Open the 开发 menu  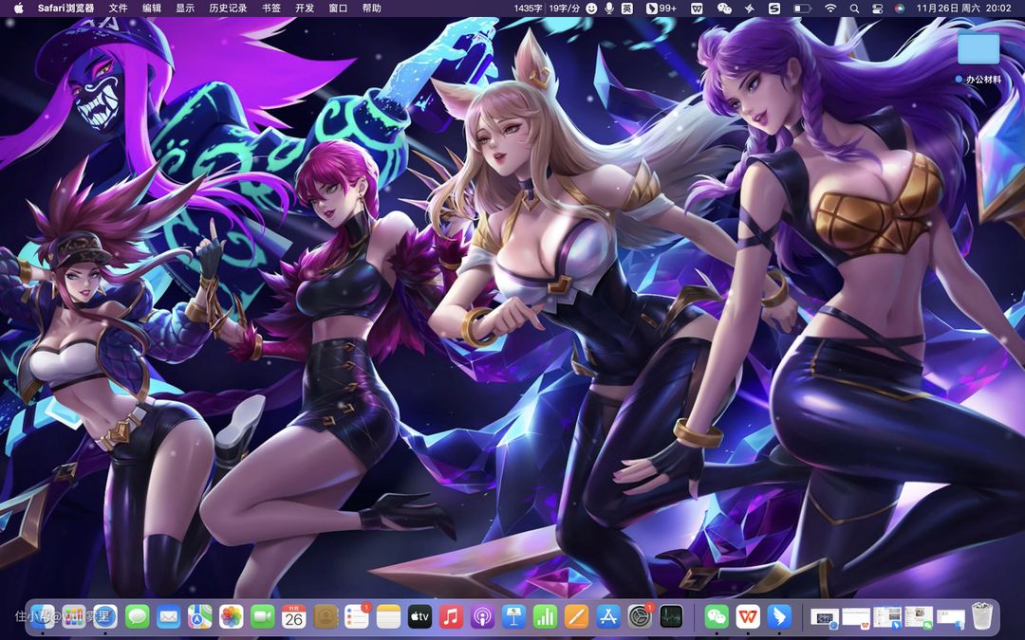[x=305, y=8]
